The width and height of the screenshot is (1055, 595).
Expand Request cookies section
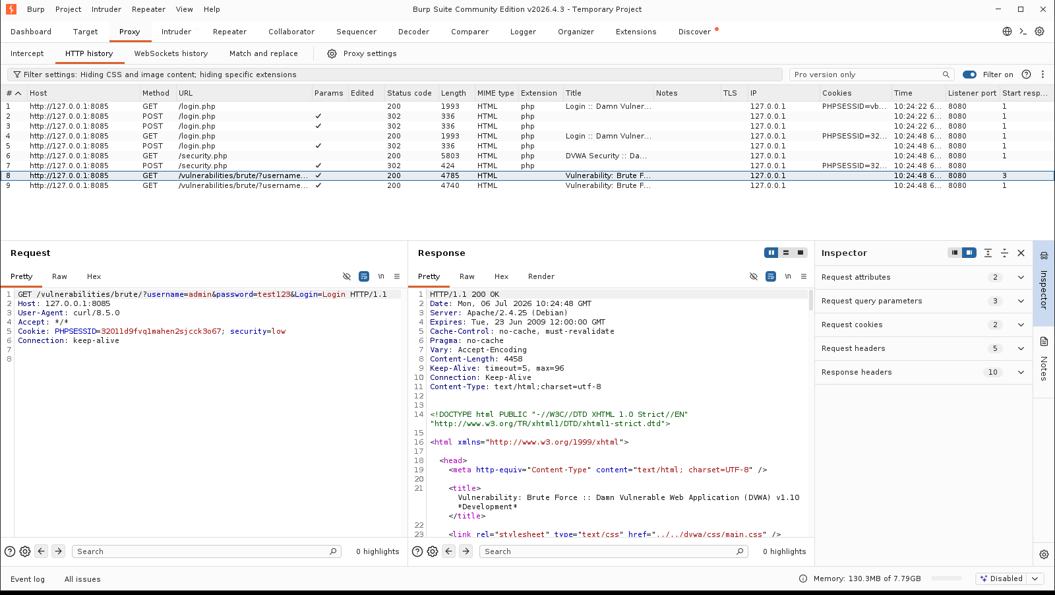click(x=1021, y=325)
